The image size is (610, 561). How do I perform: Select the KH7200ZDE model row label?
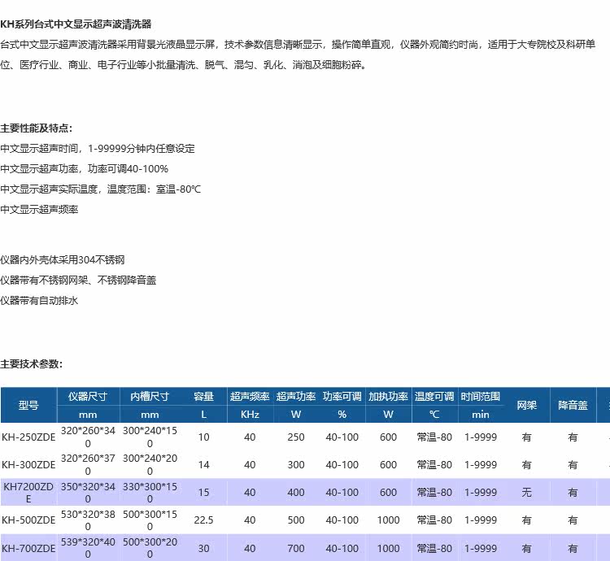click(x=28, y=493)
